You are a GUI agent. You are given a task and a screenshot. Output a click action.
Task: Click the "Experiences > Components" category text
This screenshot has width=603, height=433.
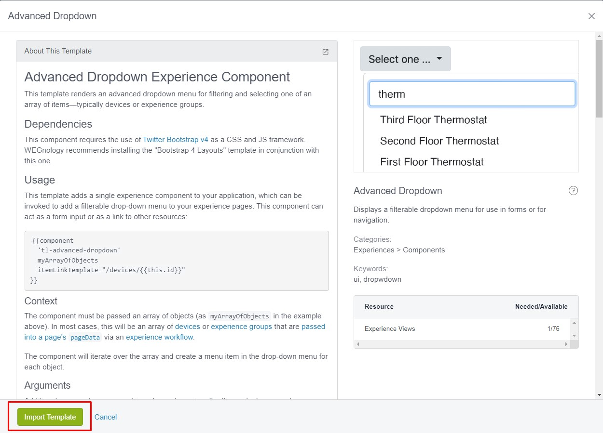pyautogui.click(x=399, y=250)
